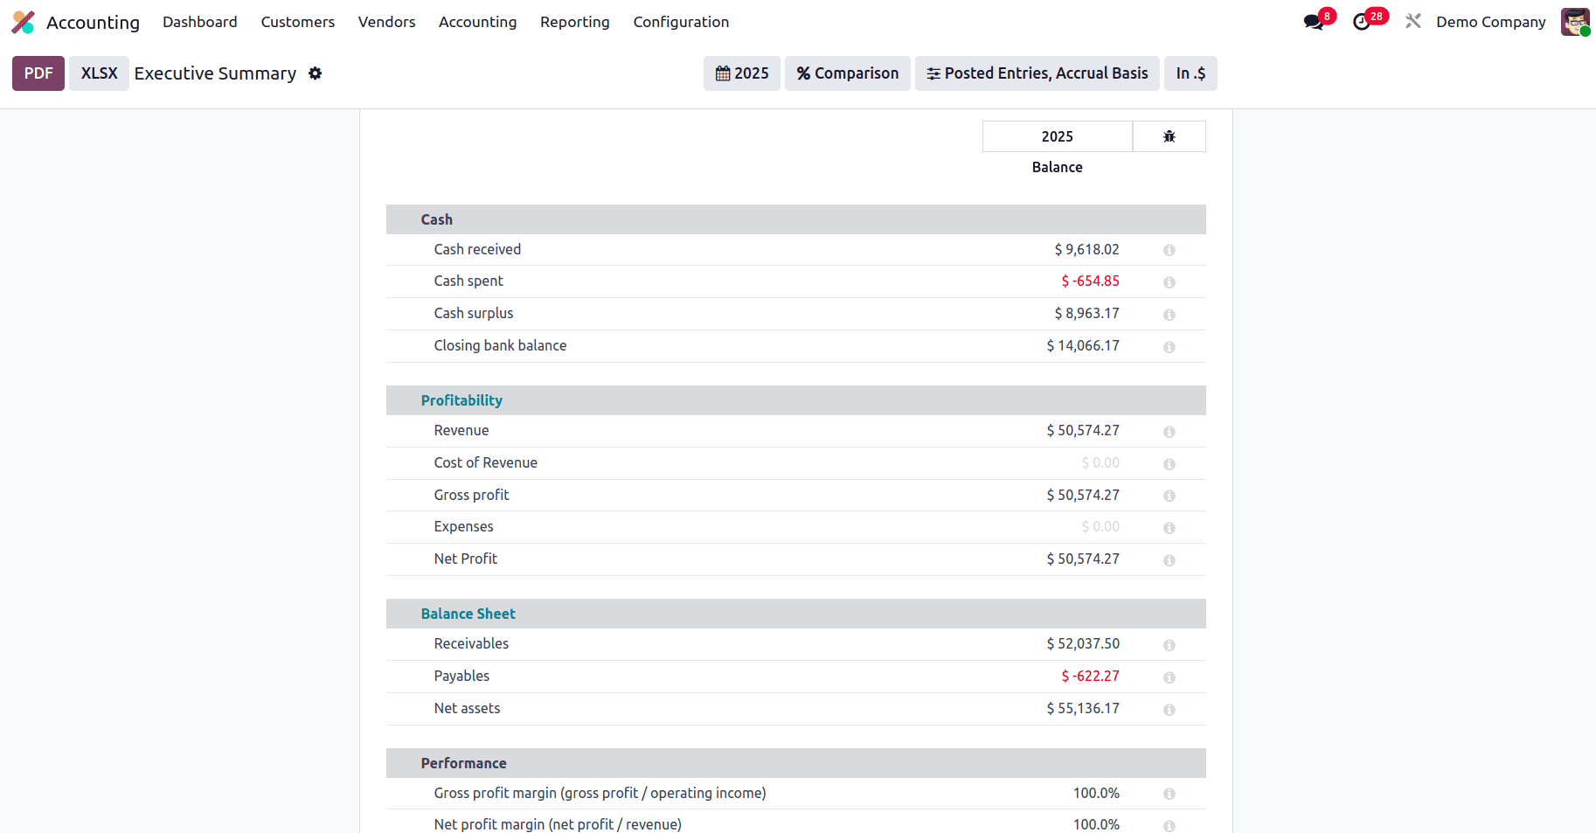
Task: Open report settings via the gear icon
Action: coord(315,73)
